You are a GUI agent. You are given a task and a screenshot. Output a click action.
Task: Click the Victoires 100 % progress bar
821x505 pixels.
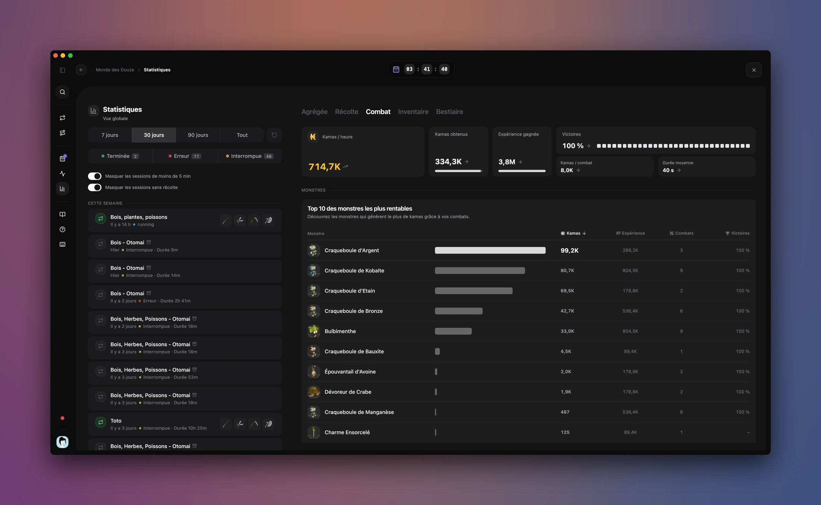(x=673, y=146)
